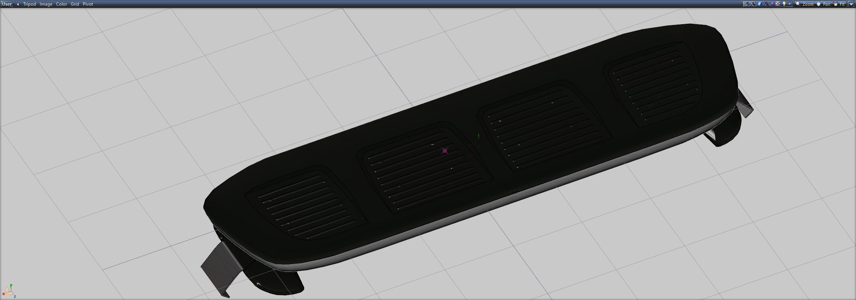Fit model to viewport

tap(839, 4)
